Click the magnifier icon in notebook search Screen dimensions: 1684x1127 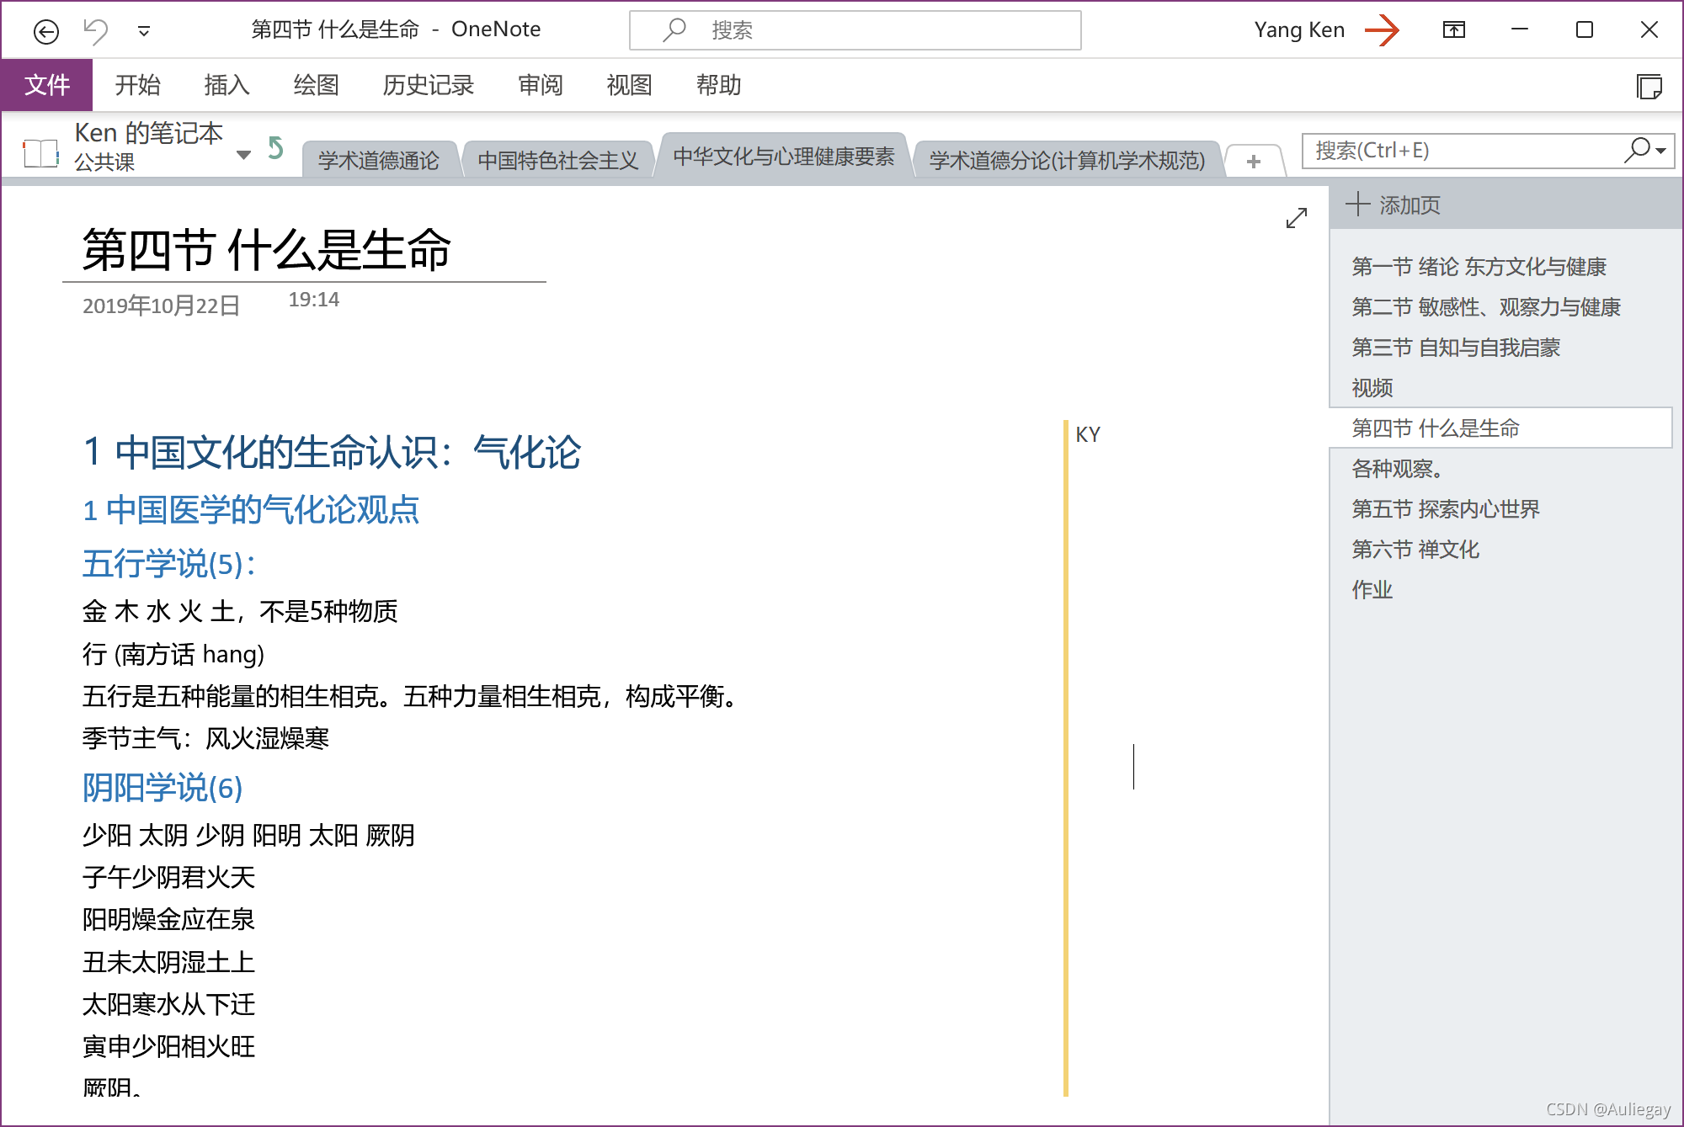coord(1638,150)
